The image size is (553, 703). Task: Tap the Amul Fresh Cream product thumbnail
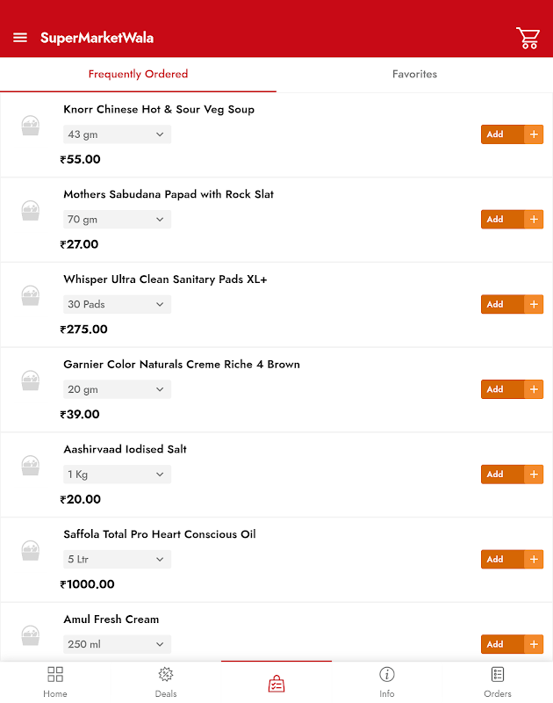(31, 635)
